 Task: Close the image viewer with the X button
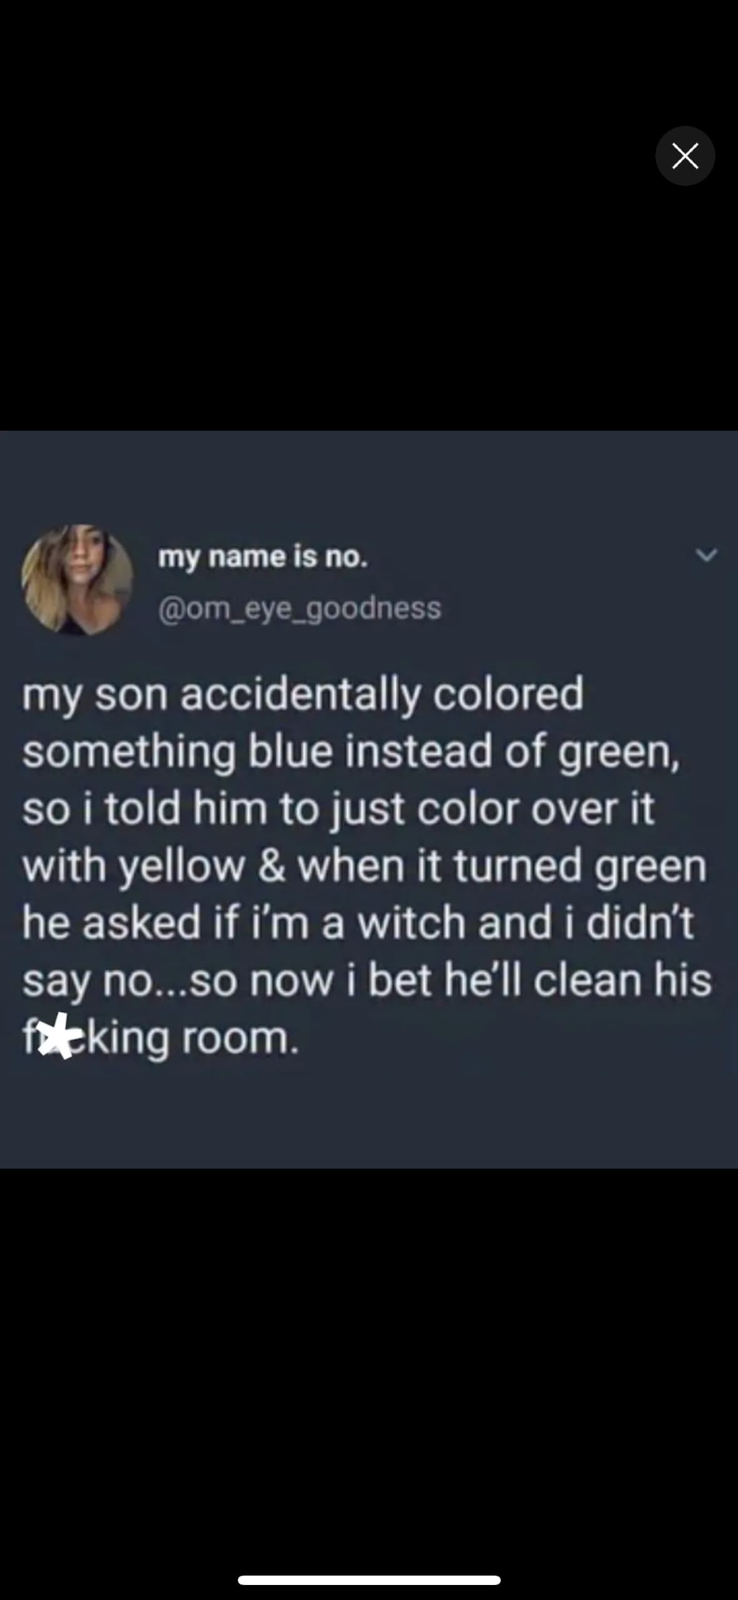[685, 156]
